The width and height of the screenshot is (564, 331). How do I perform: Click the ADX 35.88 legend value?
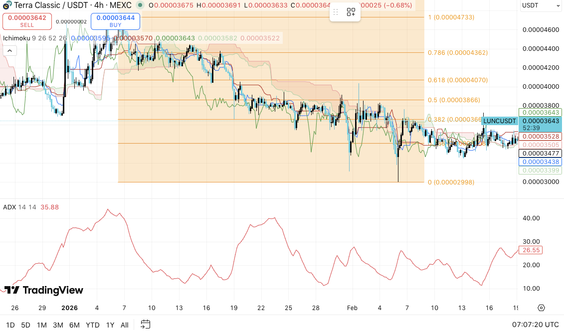(50, 207)
